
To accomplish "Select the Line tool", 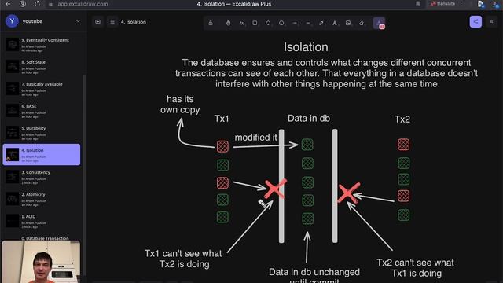I will click(x=308, y=23).
